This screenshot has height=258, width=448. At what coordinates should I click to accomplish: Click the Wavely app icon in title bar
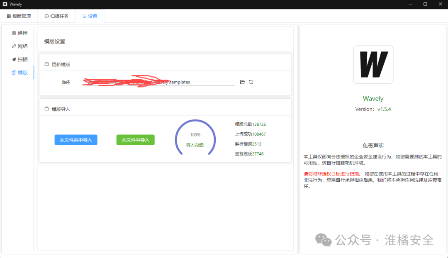click(x=5, y=4)
